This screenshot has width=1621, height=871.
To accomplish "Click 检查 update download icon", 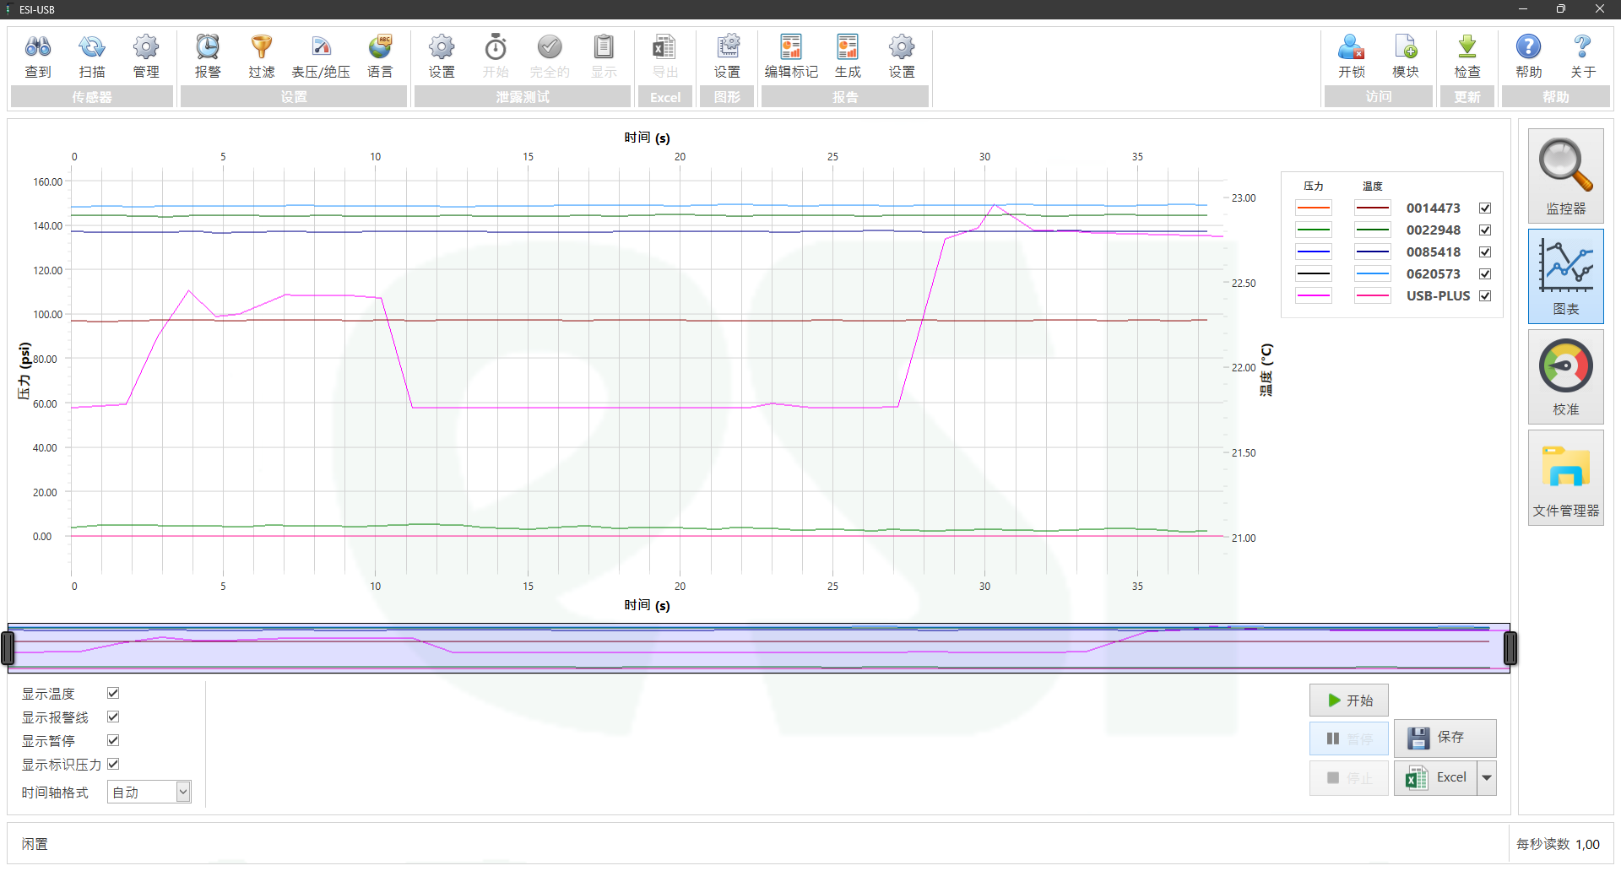I will pyautogui.click(x=1467, y=57).
